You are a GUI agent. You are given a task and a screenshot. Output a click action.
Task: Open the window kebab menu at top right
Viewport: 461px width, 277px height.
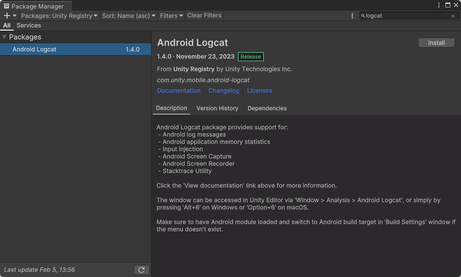[439, 5]
